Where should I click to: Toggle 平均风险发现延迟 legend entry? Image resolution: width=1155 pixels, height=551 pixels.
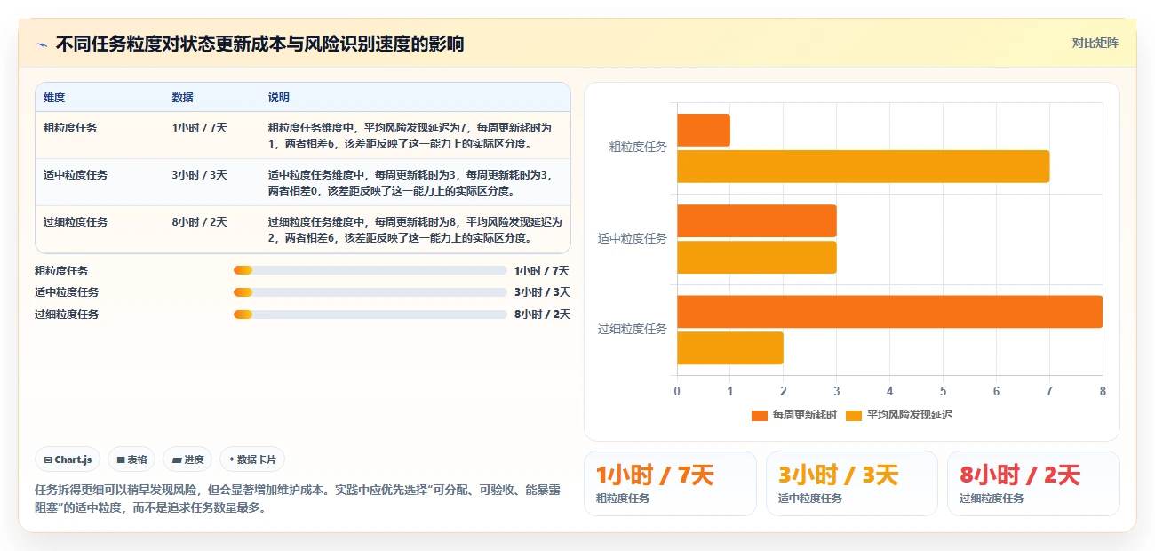click(x=899, y=415)
